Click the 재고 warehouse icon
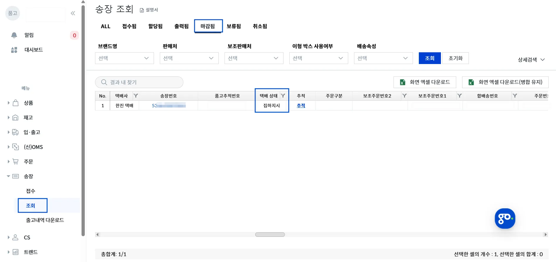556x262 pixels. click(x=16, y=117)
